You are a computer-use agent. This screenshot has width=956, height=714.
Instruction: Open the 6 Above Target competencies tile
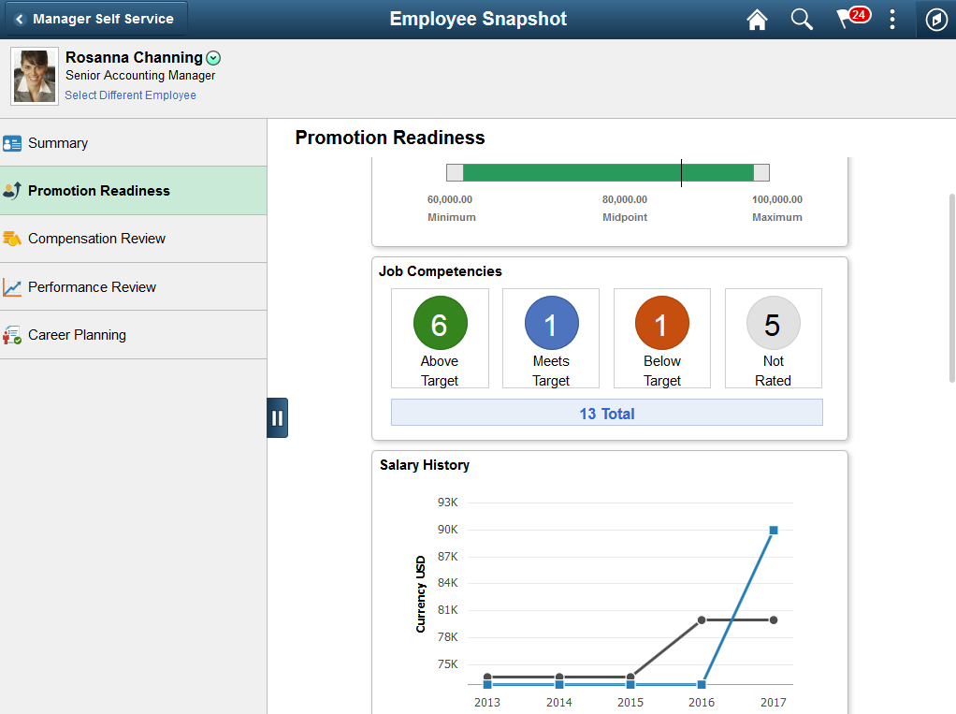pos(440,339)
